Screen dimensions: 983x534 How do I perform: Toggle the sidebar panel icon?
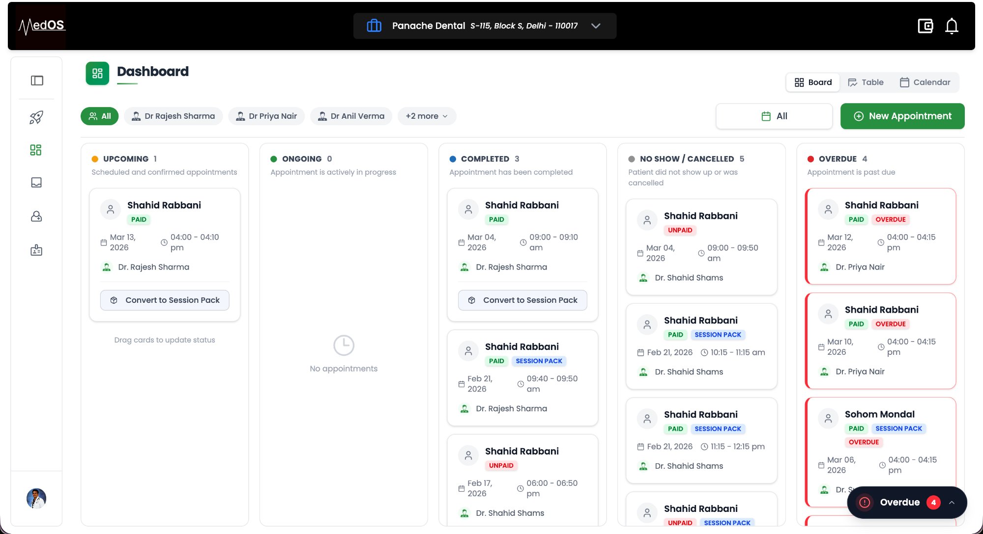(37, 80)
